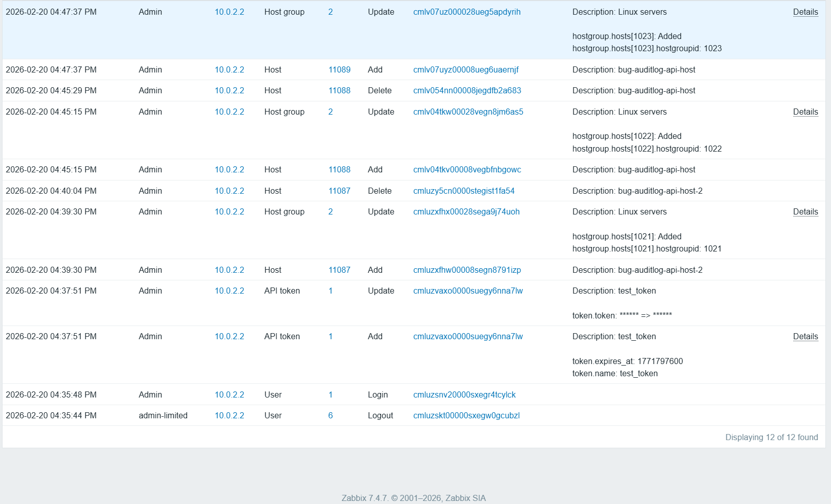Open recordset cmlv04tkw00028vegn8jm6as5

(x=468, y=112)
